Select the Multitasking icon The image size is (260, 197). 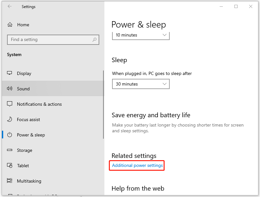point(9,181)
